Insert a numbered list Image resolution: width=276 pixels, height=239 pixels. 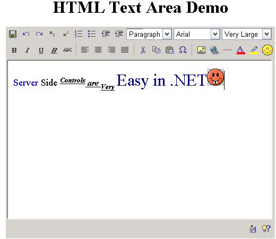click(x=79, y=34)
